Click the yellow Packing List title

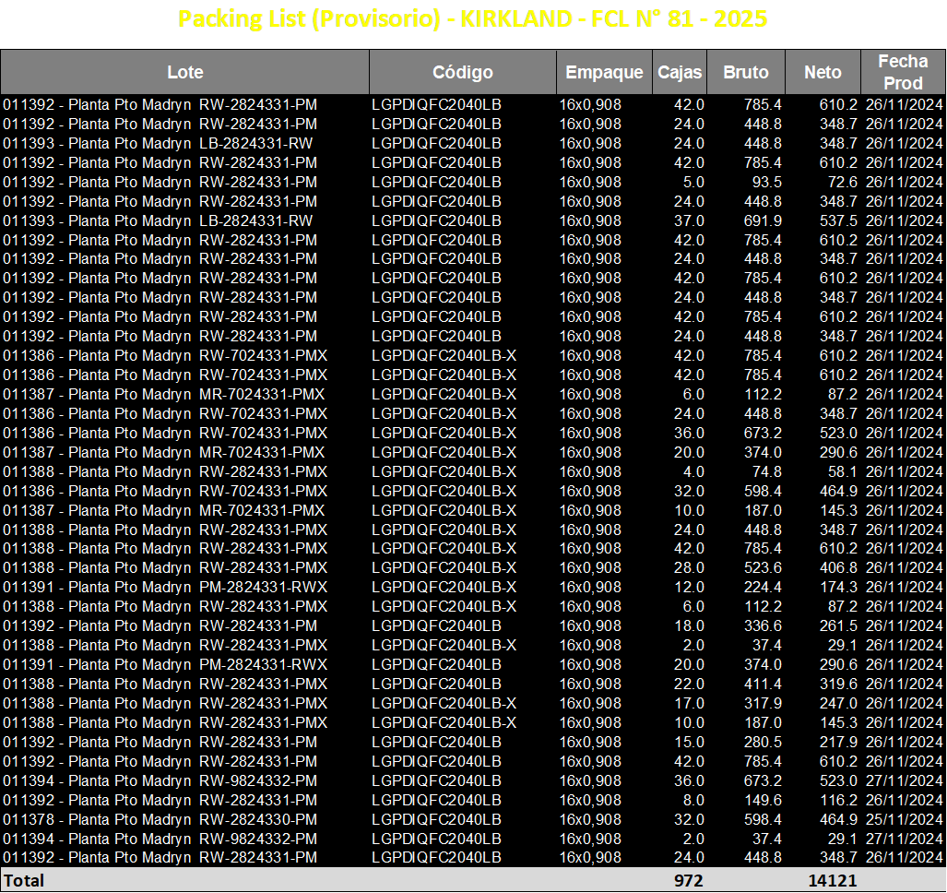pos(472,18)
